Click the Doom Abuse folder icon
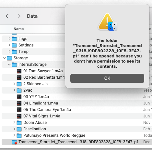The image size is (152, 150). (19, 123)
